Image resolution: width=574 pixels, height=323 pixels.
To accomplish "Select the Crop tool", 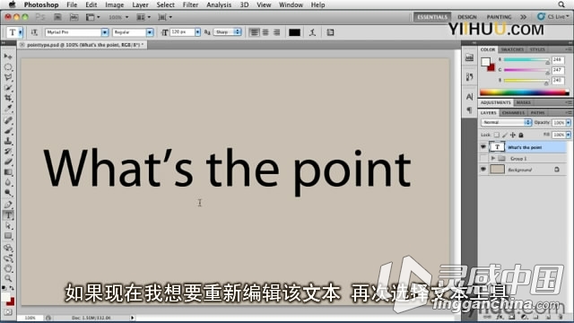I will click(8, 98).
